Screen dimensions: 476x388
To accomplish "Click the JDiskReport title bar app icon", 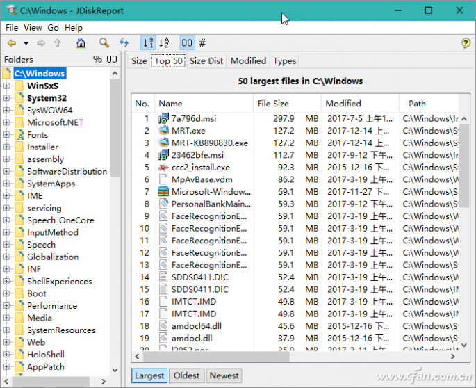I will [x=12, y=10].
